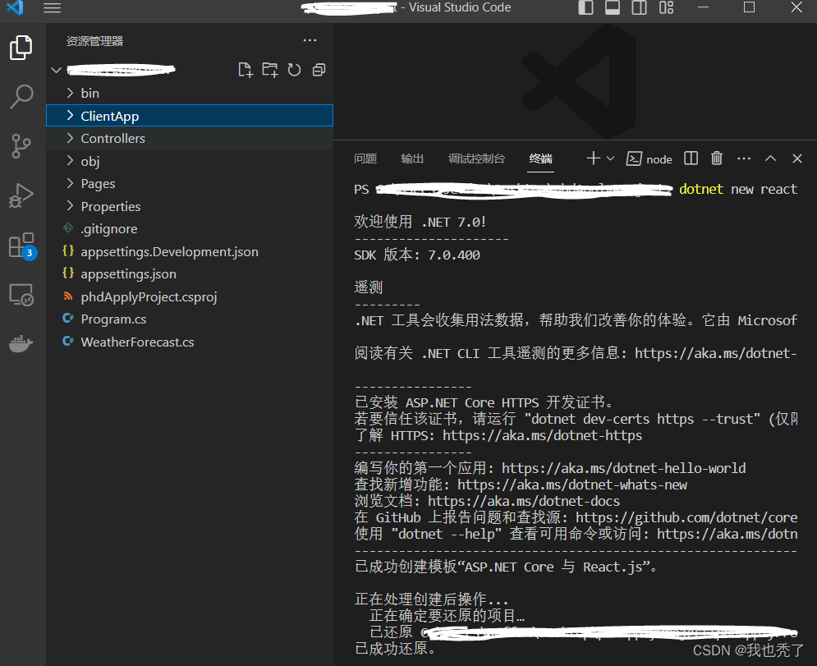Click aka.ms/dotnet-docs link

pos(524,501)
